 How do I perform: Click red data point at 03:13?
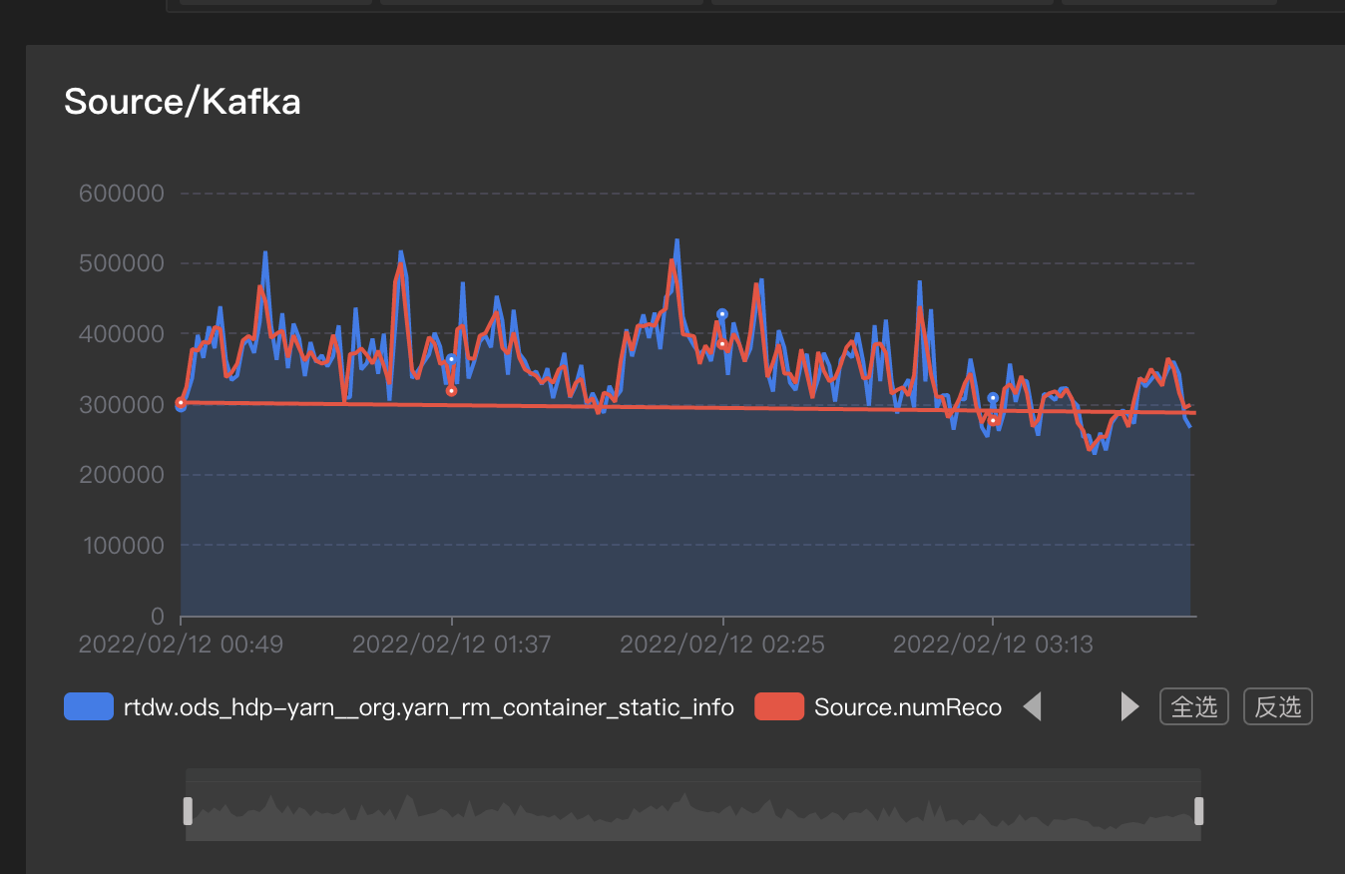(993, 420)
